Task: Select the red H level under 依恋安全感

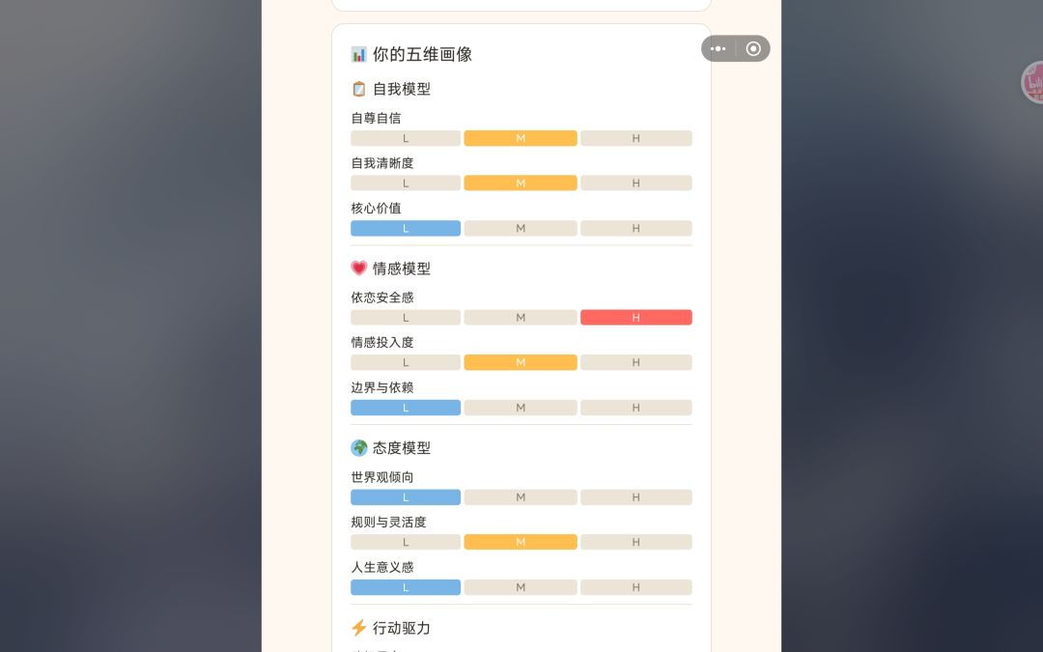Action: tap(635, 318)
